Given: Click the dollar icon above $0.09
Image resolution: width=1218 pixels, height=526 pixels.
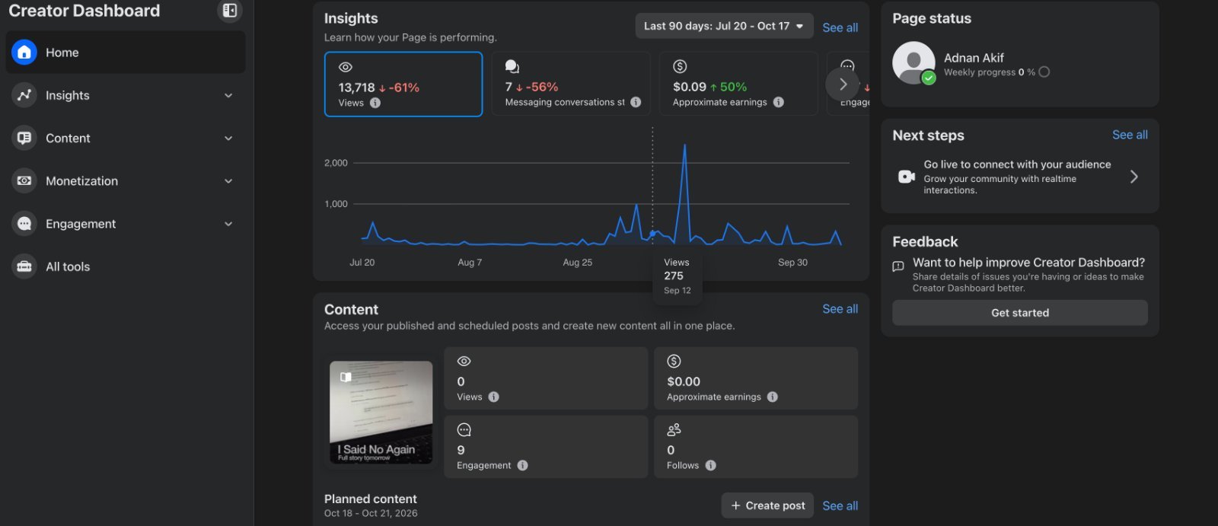Looking at the screenshot, I should click(x=681, y=67).
